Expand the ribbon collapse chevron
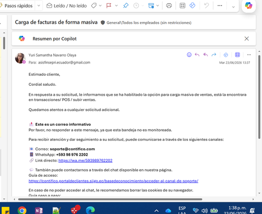This screenshot has height=214, width=262. point(233,7)
